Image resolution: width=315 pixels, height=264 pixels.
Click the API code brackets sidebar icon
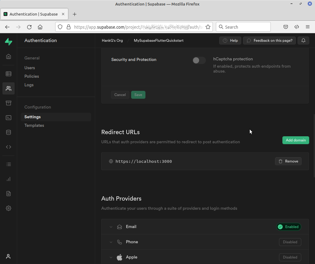pos(9,147)
